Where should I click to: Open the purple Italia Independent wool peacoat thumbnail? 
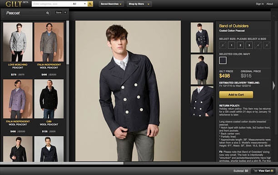pyautogui.click(x=18, y=99)
